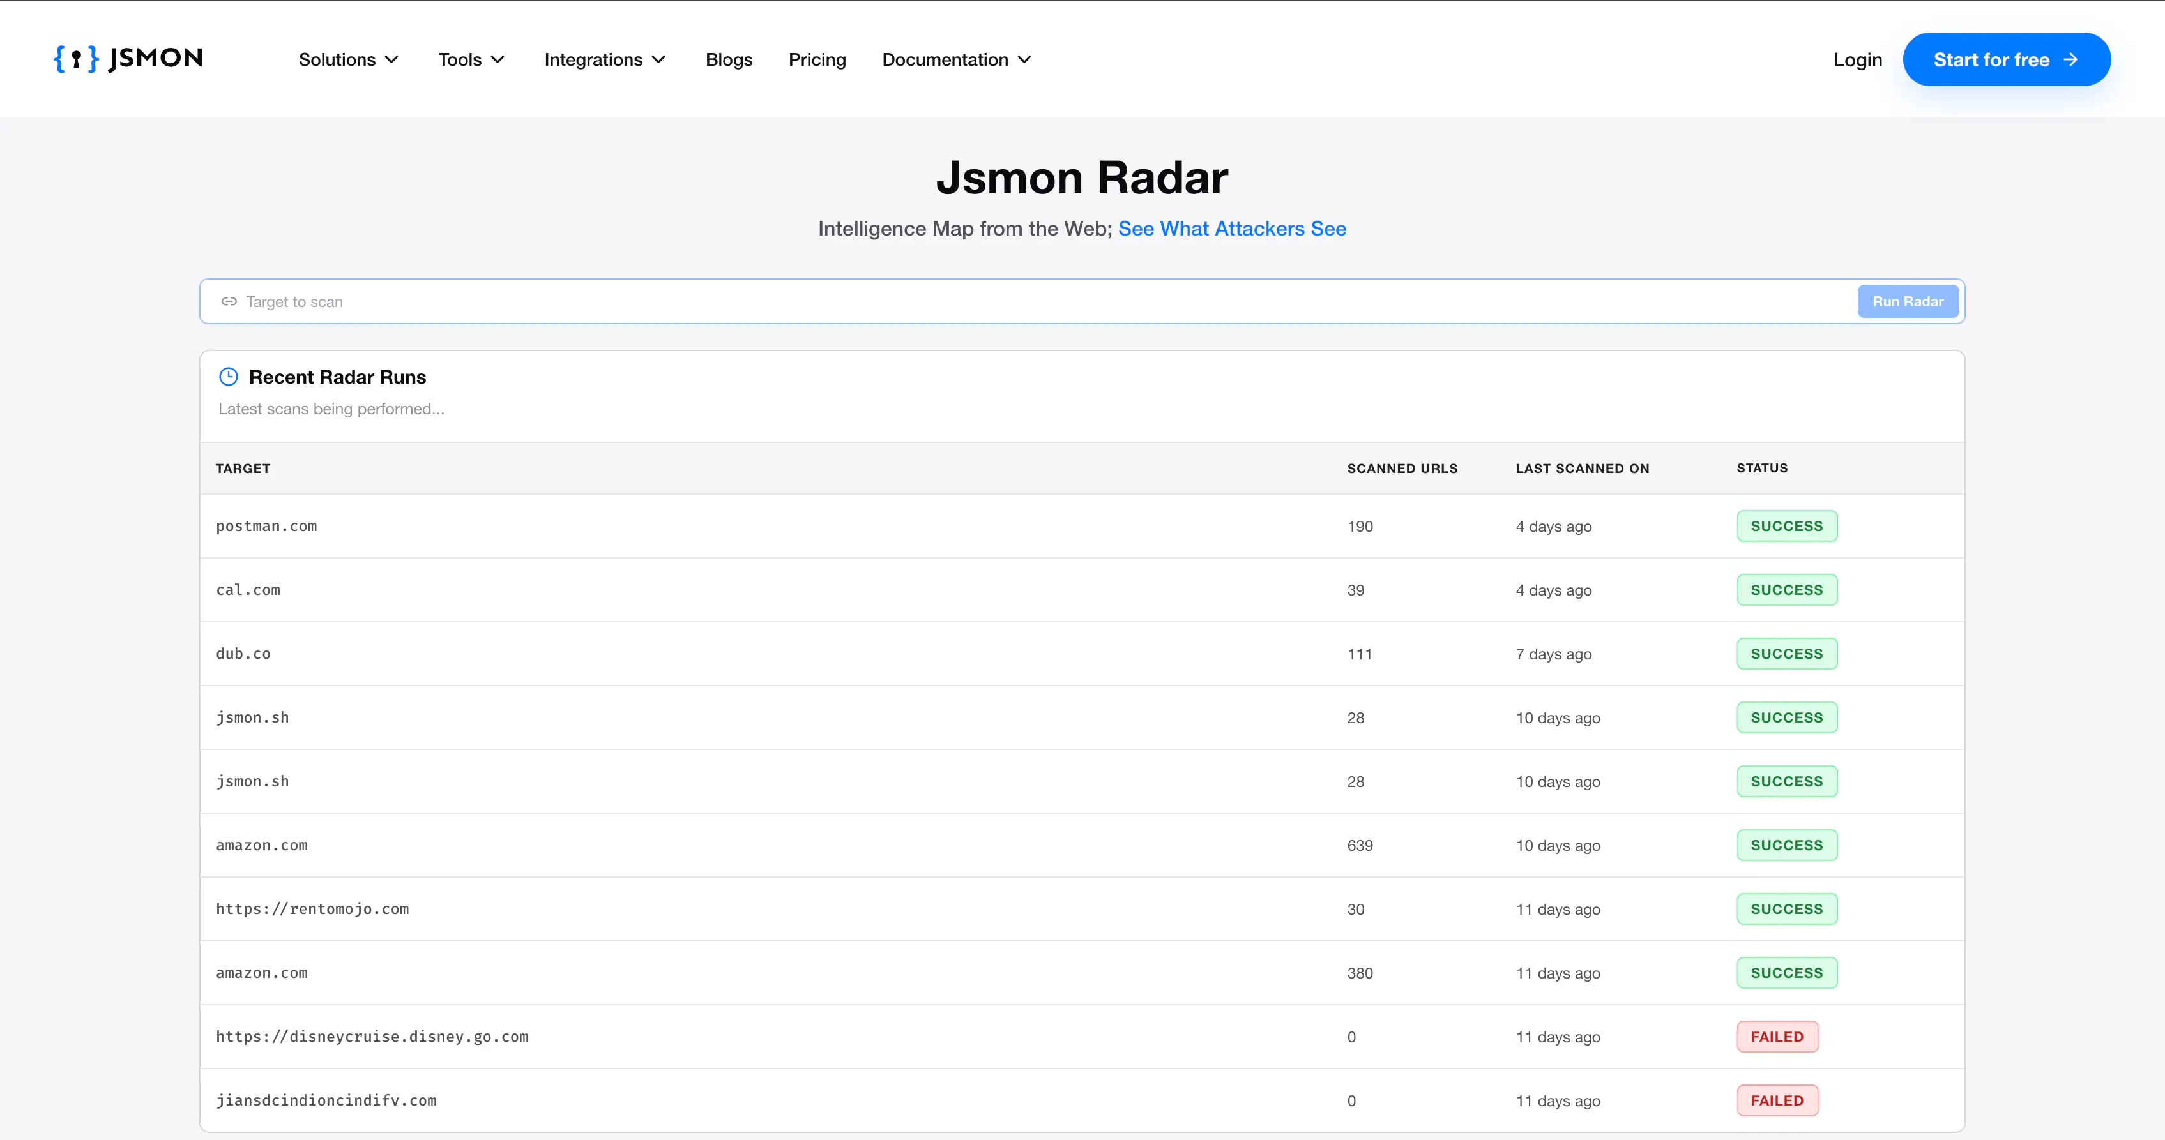Click the SUCCESS badge for rentomojo.com
This screenshot has height=1140, width=2165.
[1787, 909]
